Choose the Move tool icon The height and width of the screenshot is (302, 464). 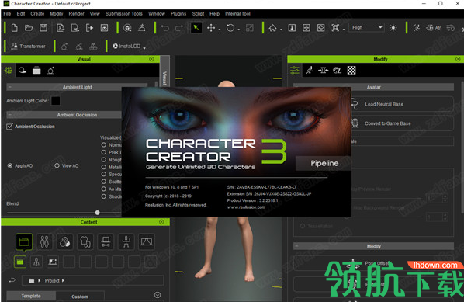click(x=211, y=28)
